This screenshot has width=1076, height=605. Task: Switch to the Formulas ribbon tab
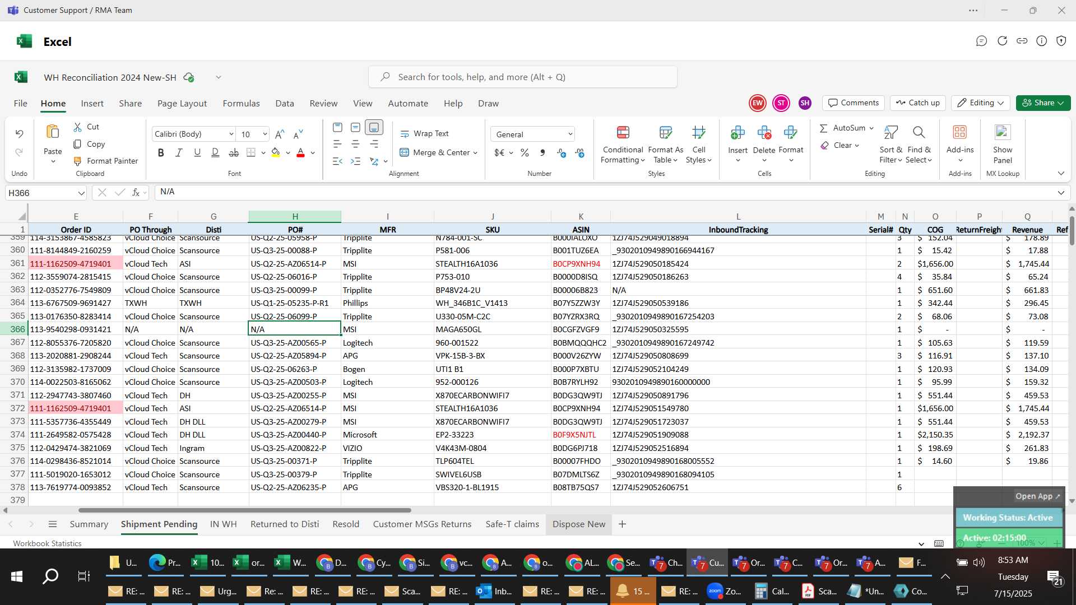click(x=241, y=104)
